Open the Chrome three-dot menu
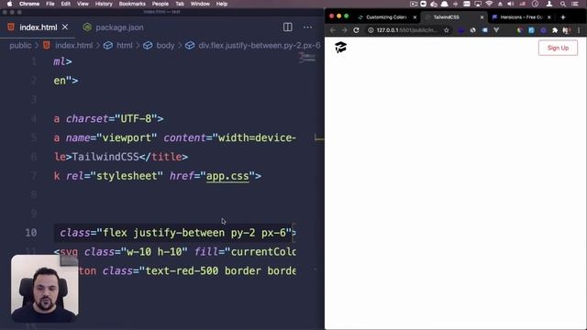The image size is (587, 330). (579, 30)
